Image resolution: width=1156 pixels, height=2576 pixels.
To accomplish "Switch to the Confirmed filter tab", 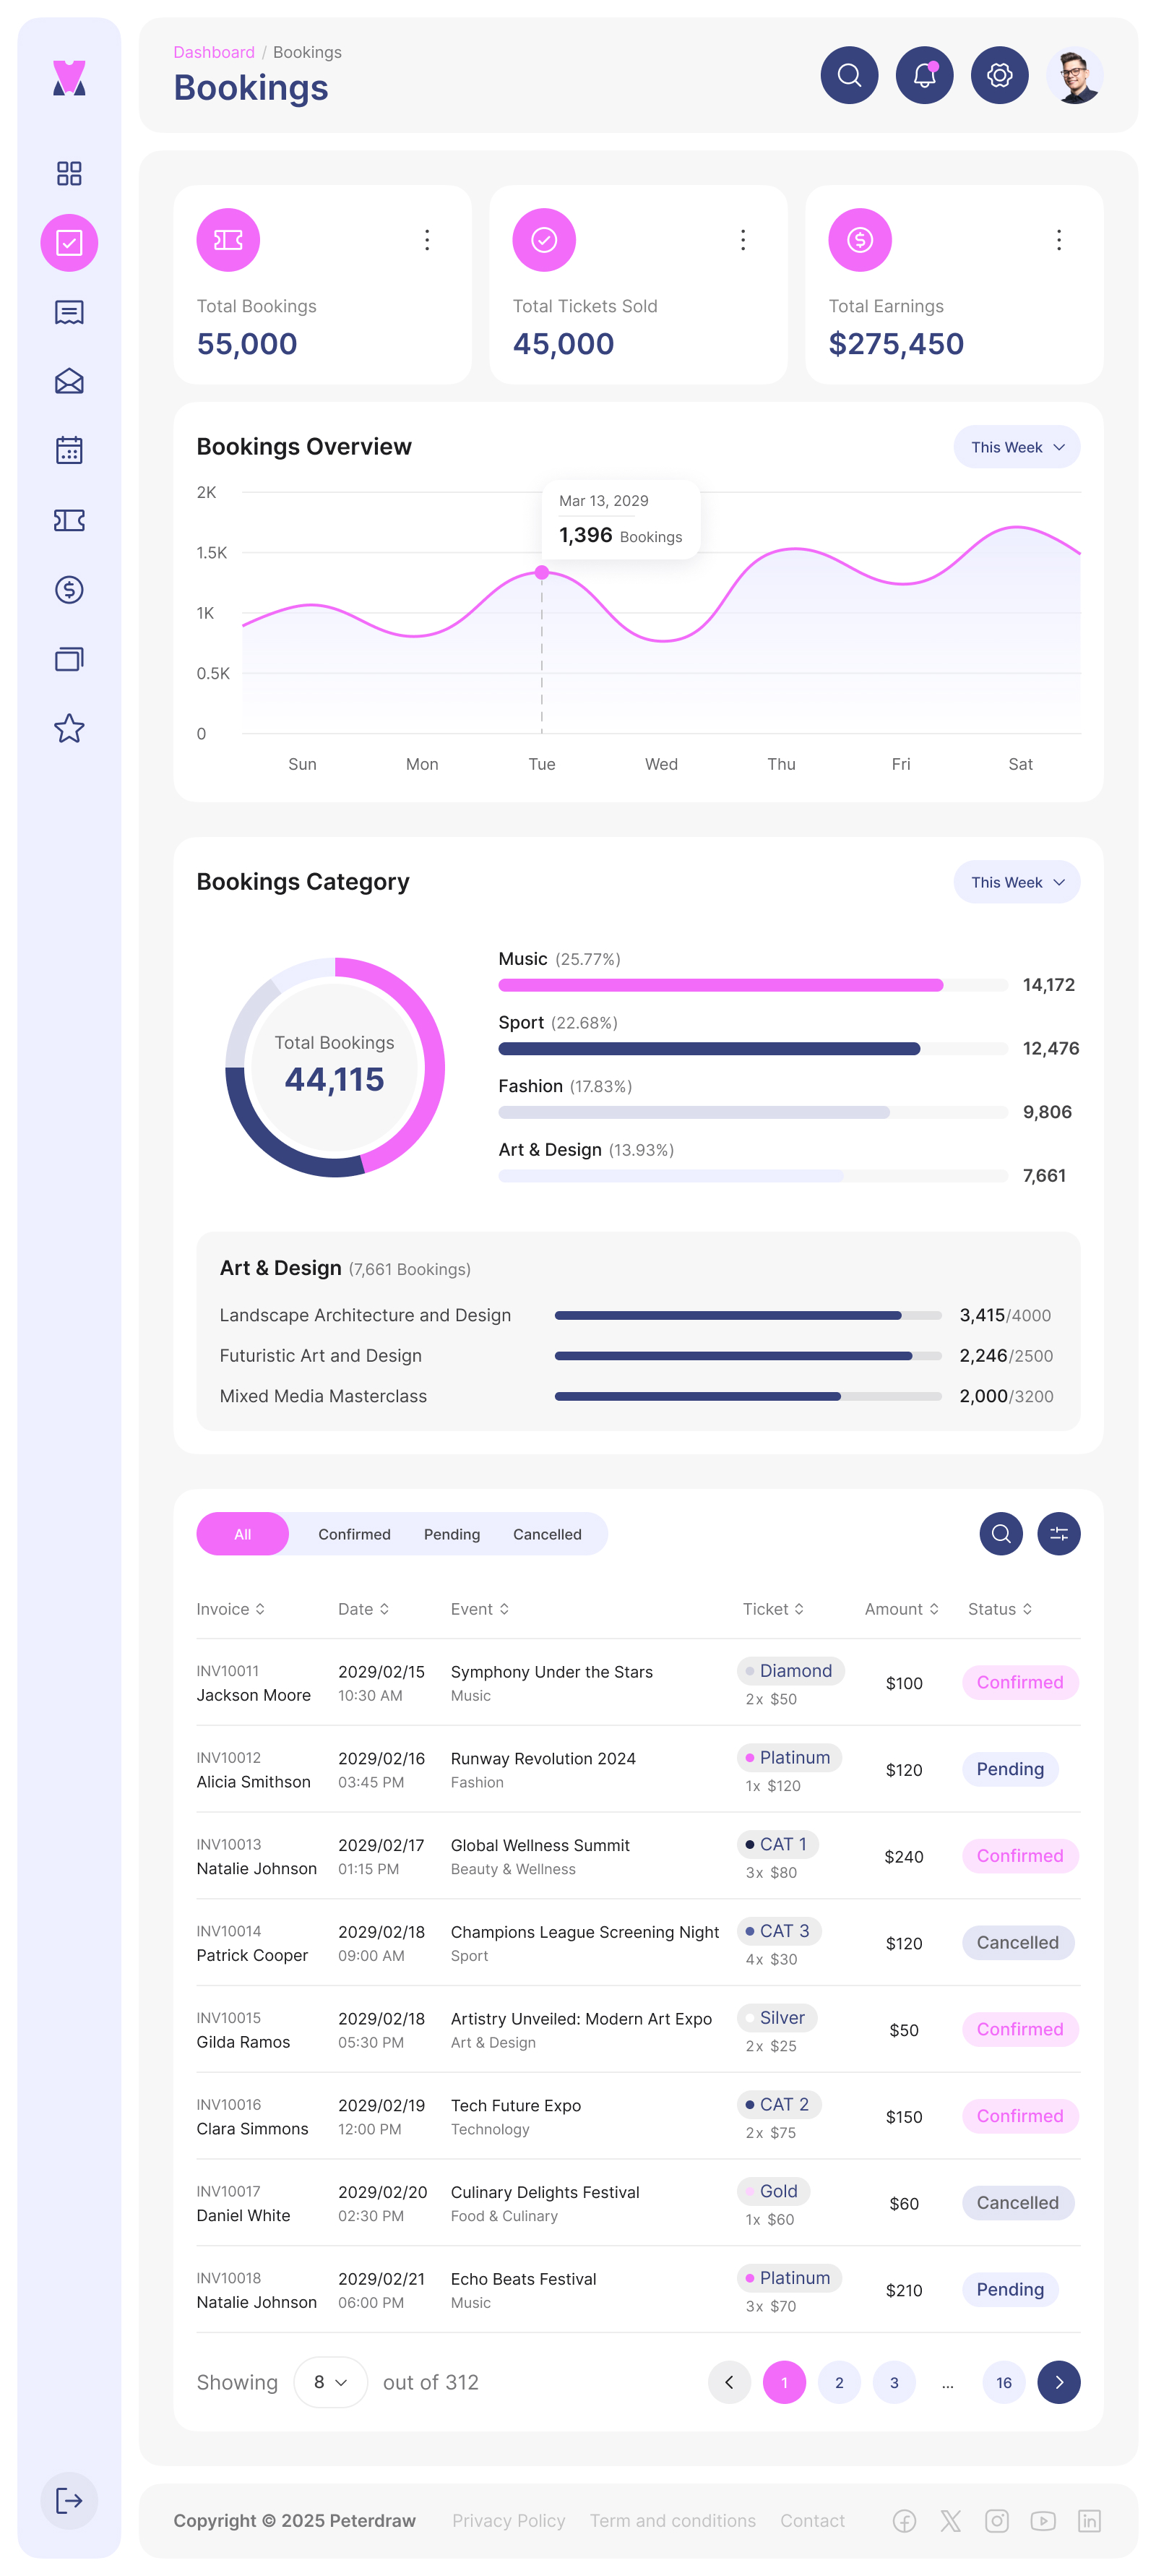I will point(354,1533).
